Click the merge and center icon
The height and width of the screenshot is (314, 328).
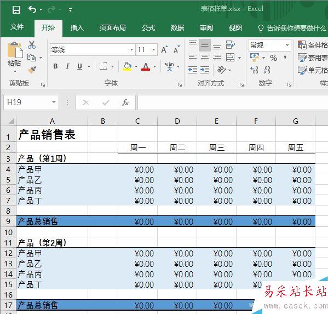click(x=230, y=58)
